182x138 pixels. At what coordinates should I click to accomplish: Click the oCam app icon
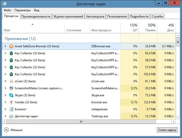(11, 81)
